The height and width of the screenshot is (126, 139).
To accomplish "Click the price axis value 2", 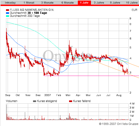I will tap(130, 93).
